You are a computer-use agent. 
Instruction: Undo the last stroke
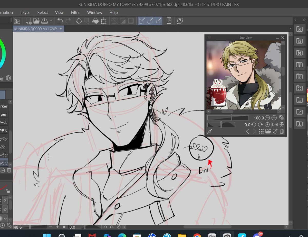[60, 21]
